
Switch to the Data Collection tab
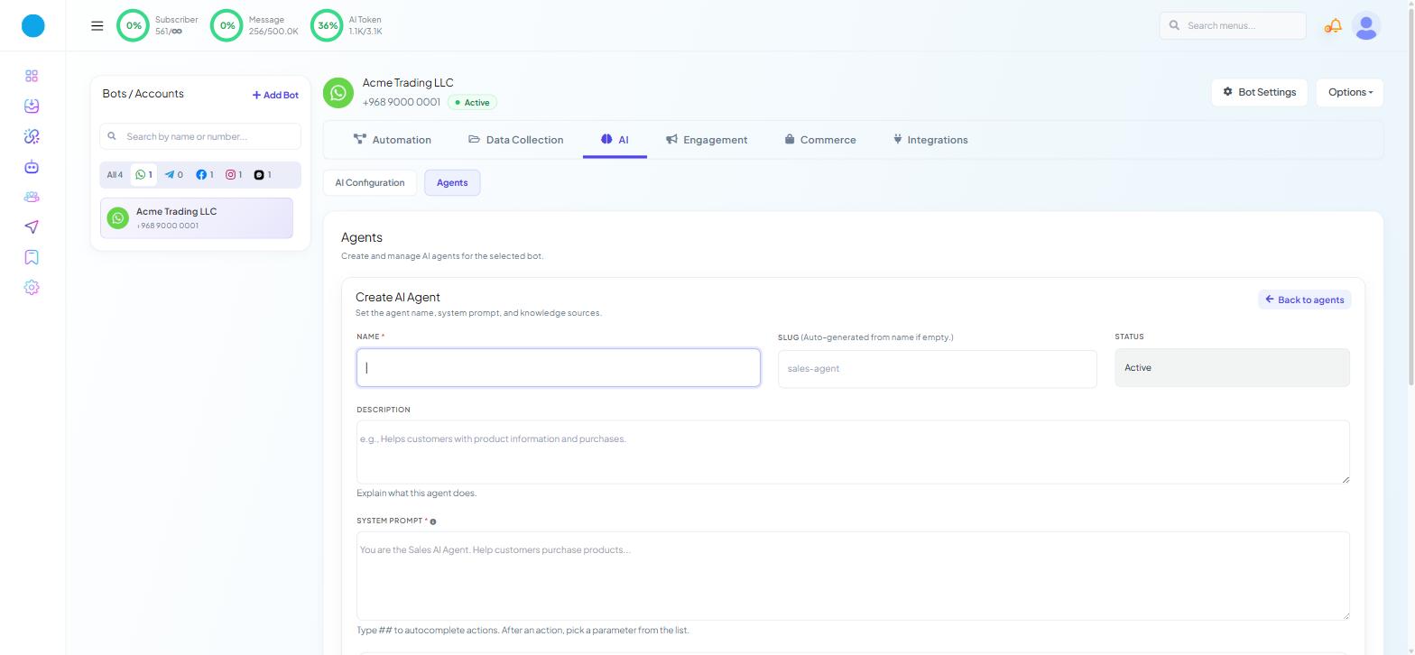click(x=516, y=140)
